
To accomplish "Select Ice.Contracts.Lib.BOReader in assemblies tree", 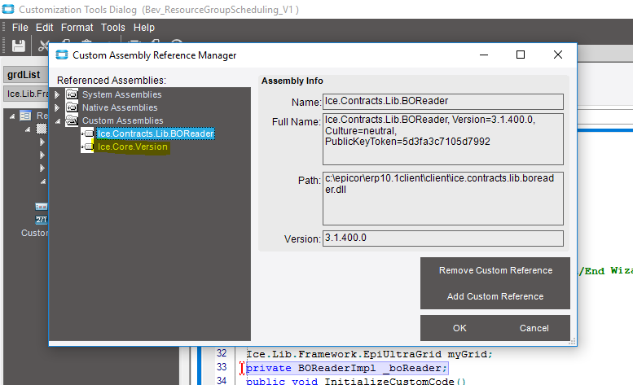I will coord(156,133).
